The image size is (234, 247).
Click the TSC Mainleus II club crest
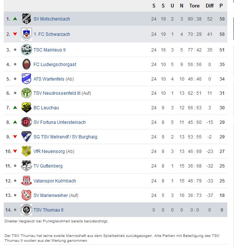click(x=26, y=50)
